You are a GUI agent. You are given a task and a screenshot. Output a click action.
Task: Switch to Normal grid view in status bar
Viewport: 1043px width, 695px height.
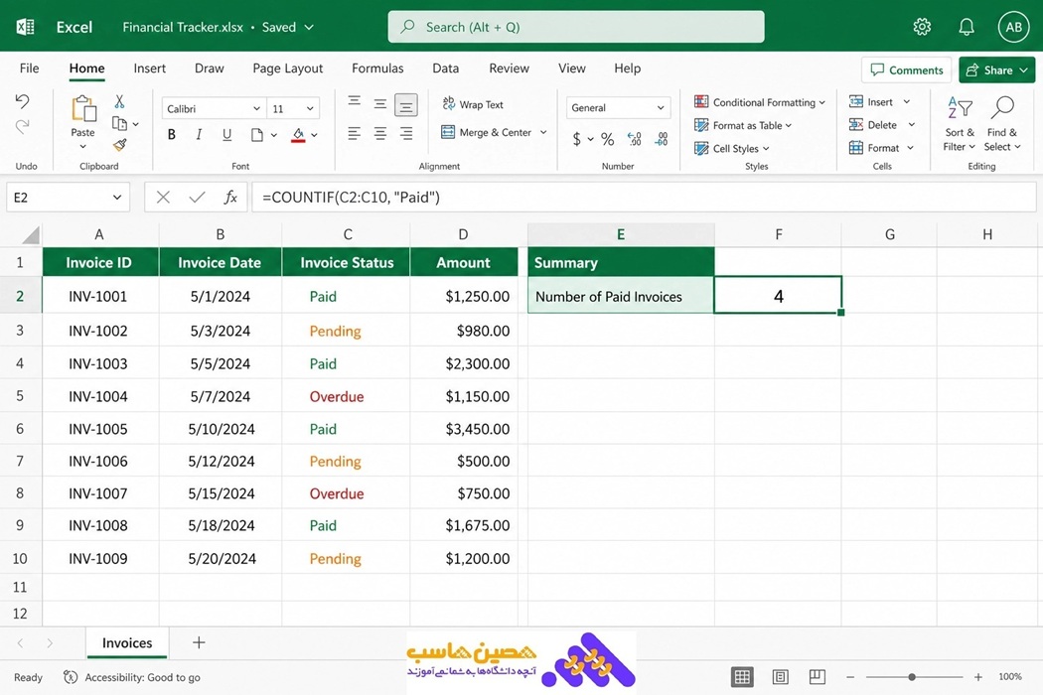pyautogui.click(x=742, y=677)
